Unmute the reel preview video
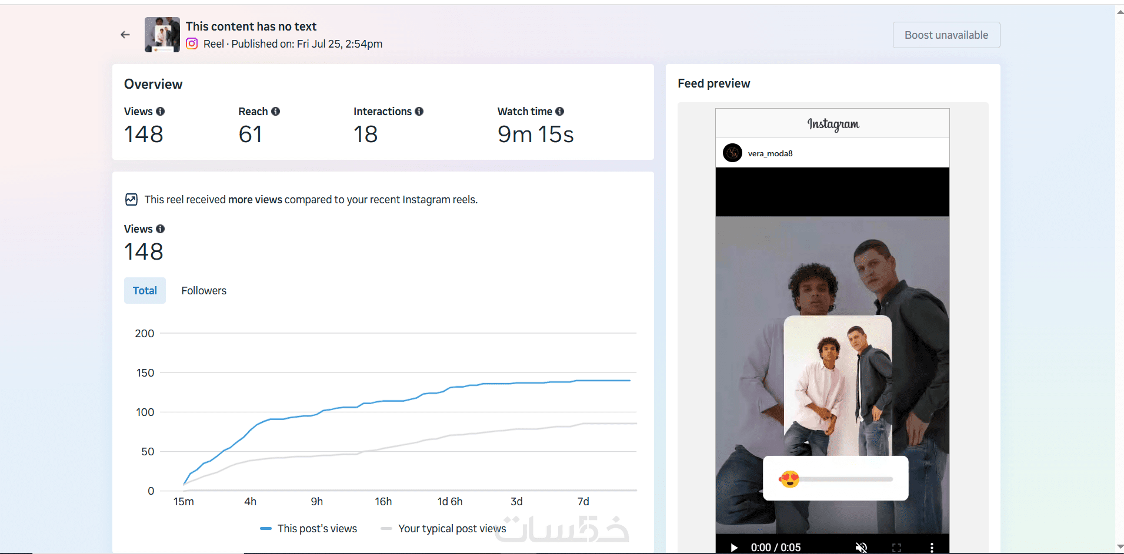The height and width of the screenshot is (554, 1124). click(x=861, y=547)
